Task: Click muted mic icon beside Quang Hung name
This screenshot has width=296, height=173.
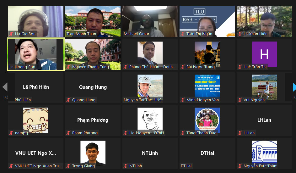Action: pyautogui.click(x=68, y=100)
